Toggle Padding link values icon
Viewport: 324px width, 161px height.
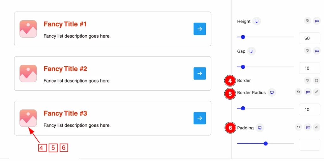click(316, 127)
